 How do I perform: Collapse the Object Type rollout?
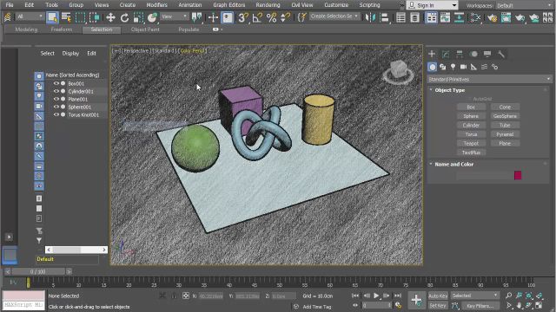pyautogui.click(x=449, y=90)
